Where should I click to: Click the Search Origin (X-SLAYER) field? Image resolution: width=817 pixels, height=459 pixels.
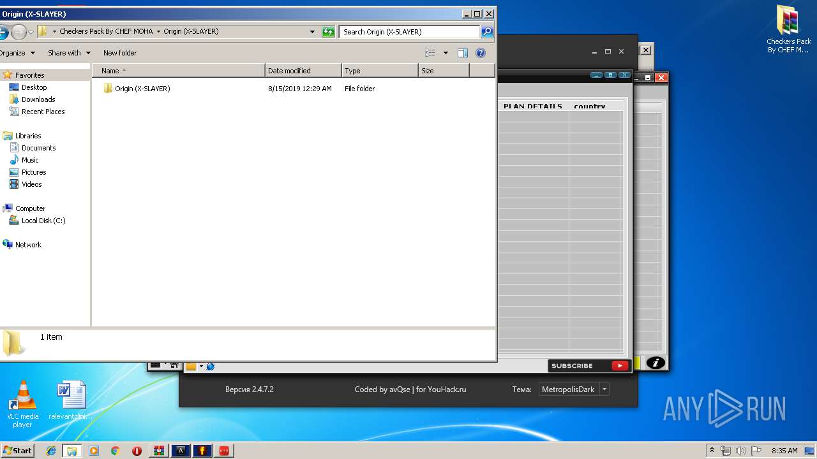coord(409,32)
